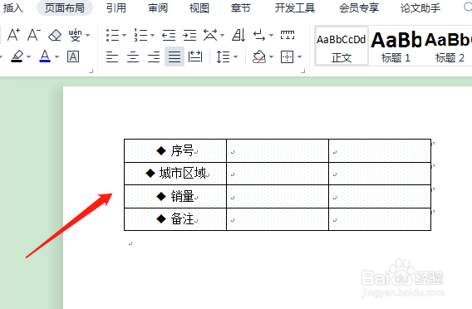472x309 pixels.
Task: Open the font color dropdown arrow
Action: (57, 56)
